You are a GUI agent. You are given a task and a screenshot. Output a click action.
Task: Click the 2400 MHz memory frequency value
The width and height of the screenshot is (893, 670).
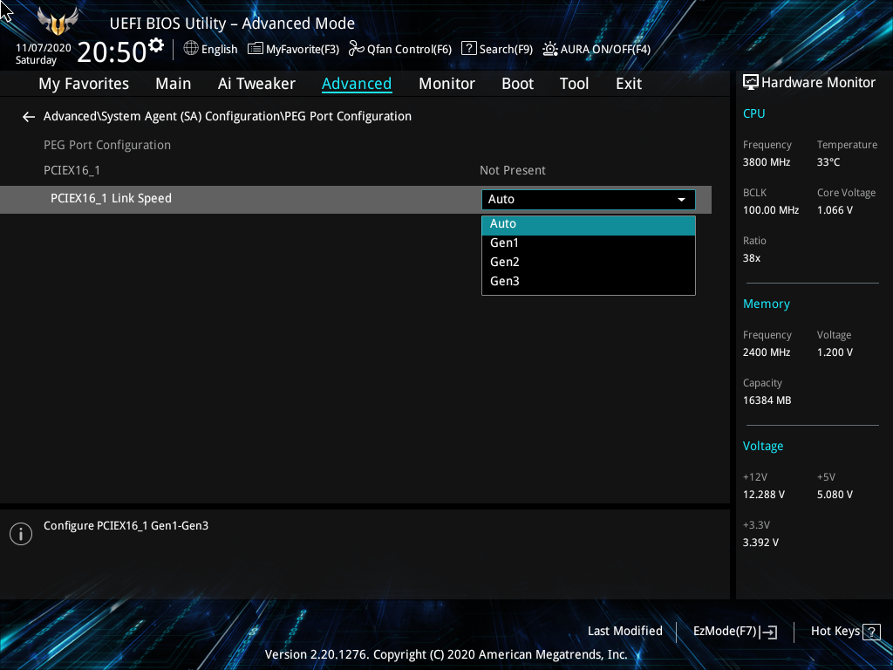pos(767,352)
